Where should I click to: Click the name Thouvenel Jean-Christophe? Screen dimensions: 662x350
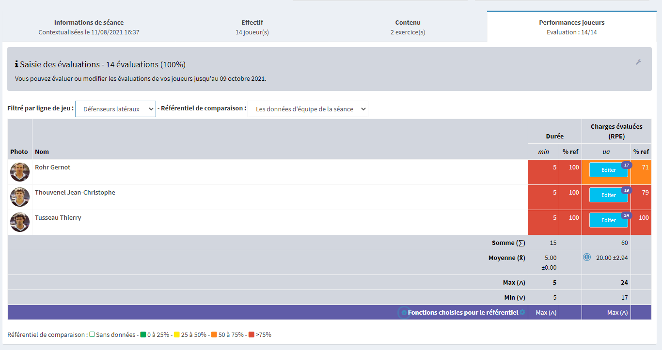pyautogui.click(x=75, y=192)
